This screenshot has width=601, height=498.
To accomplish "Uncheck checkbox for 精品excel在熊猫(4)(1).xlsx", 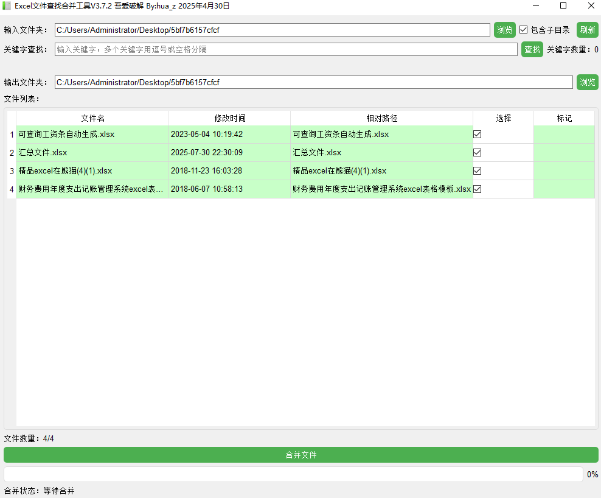I will coord(478,171).
